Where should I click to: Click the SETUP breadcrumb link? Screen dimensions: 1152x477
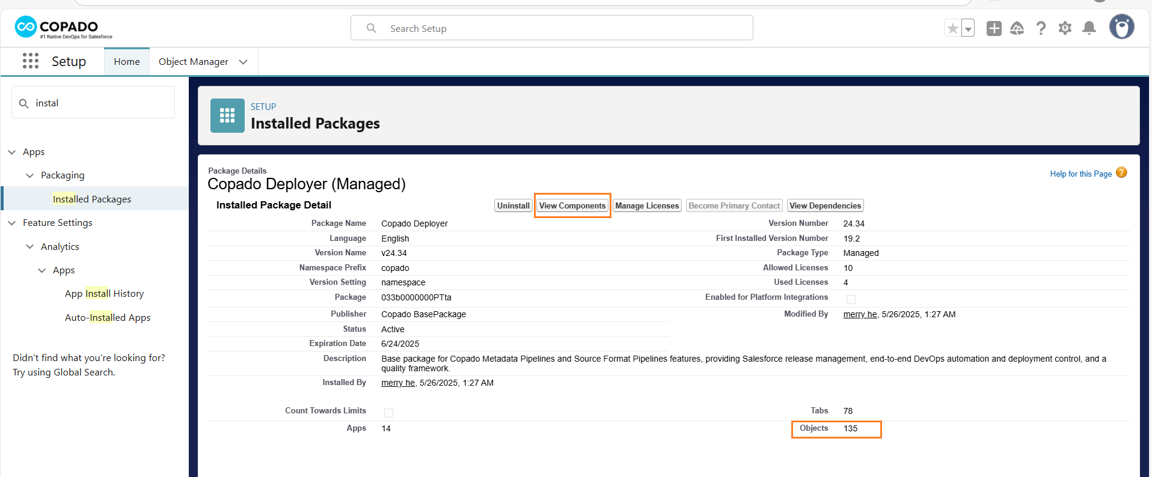(263, 106)
